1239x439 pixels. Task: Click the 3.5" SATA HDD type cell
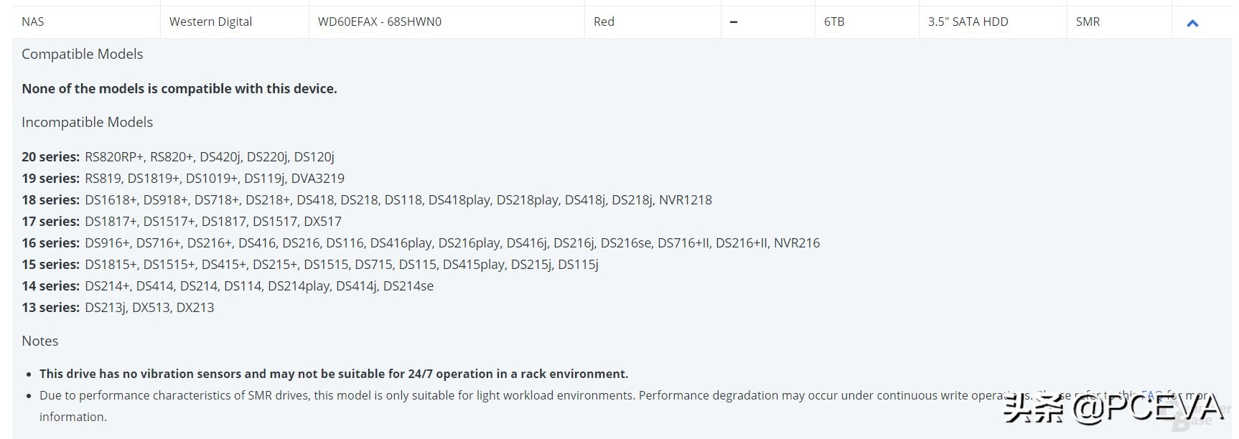click(968, 22)
